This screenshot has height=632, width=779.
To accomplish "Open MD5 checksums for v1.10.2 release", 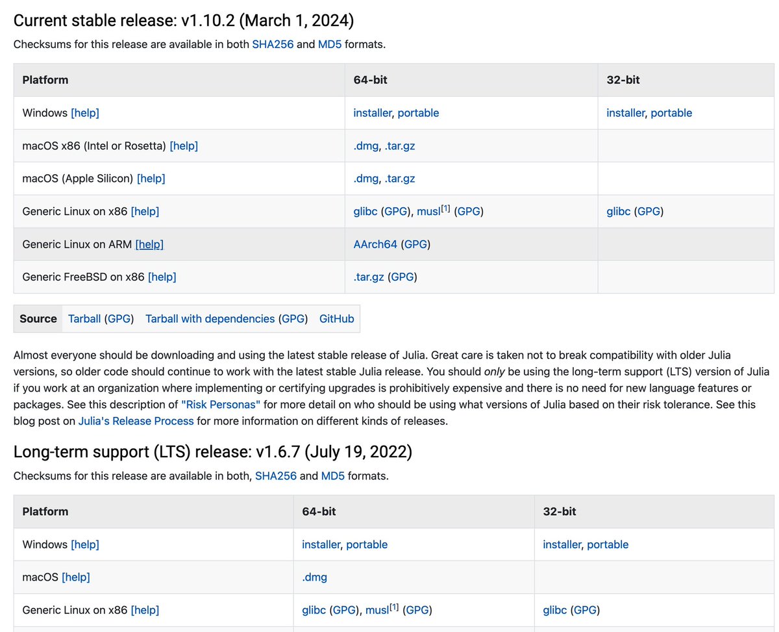I will 331,44.
